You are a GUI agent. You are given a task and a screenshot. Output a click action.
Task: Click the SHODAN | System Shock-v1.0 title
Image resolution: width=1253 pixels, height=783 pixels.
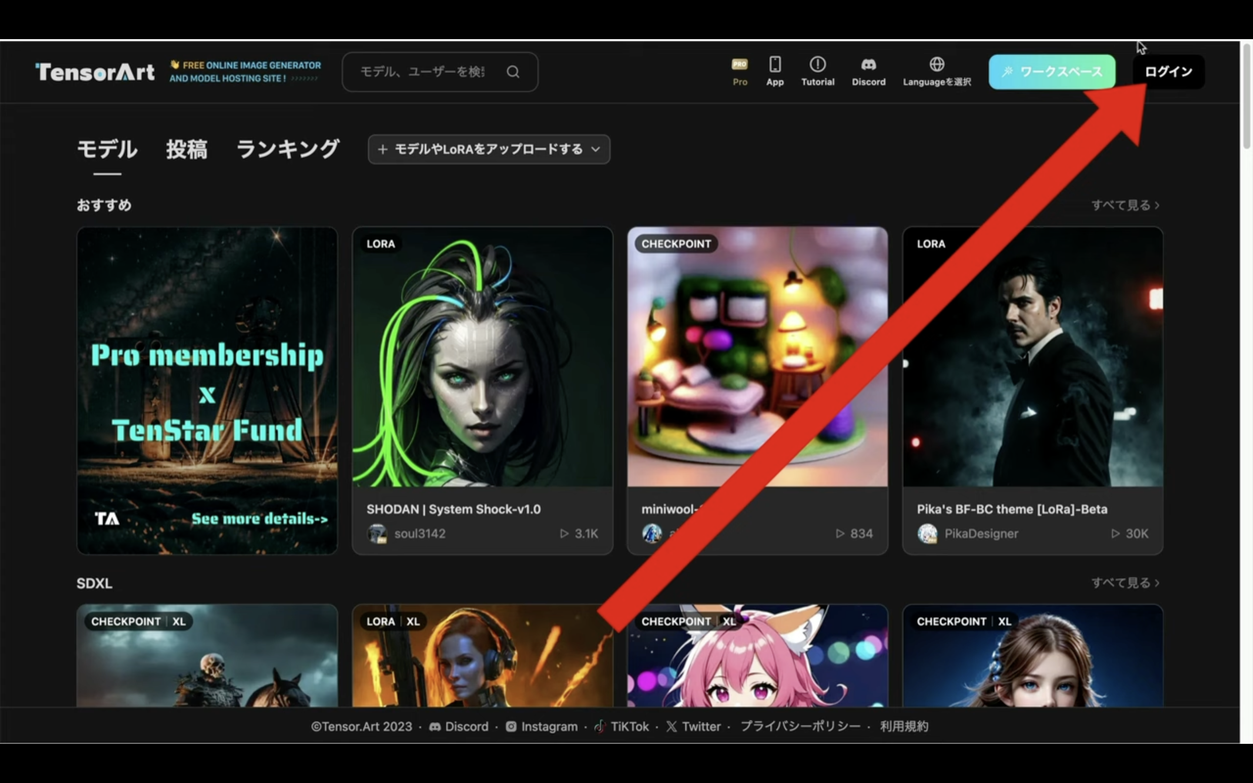pos(453,509)
